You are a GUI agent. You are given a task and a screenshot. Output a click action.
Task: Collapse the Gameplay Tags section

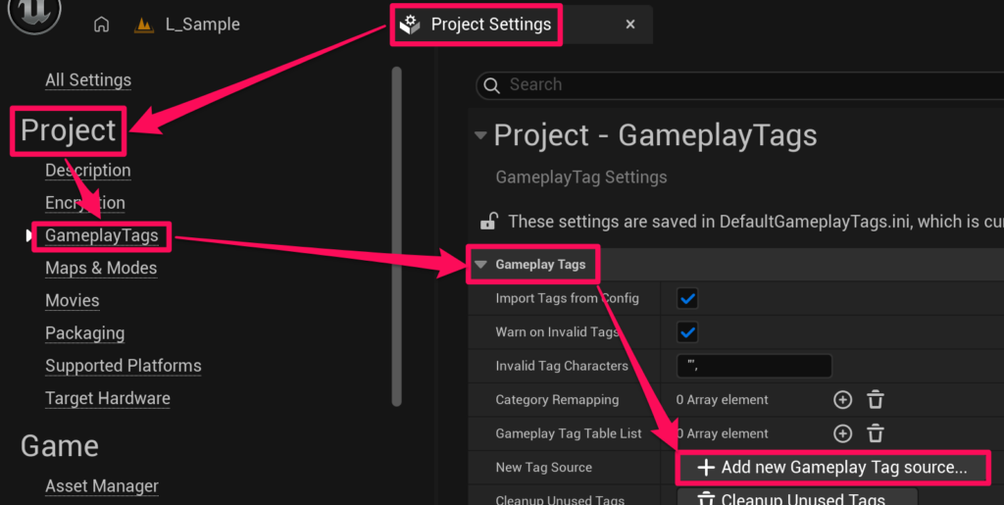pyautogui.click(x=480, y=265)
